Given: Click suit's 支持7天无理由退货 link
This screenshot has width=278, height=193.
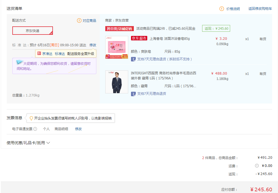Looking at the screenshot, I should (151, 94).
